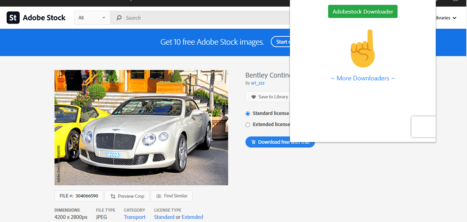Click the FILE # 304066590 button
Viewport: 467px width, 222px height.
78,196
